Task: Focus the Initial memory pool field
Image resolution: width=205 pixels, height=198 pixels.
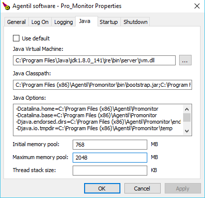Action: coord(110,145)
